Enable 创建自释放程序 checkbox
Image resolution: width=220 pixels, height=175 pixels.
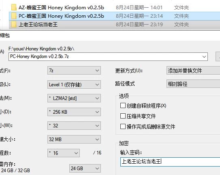[123, 106]
